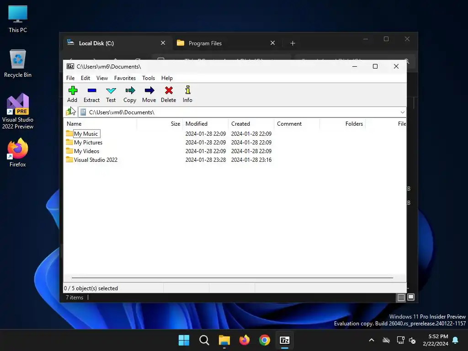Open the Windows Start menu
Viewport: 468px width, 351px height.
pos(184,340)
